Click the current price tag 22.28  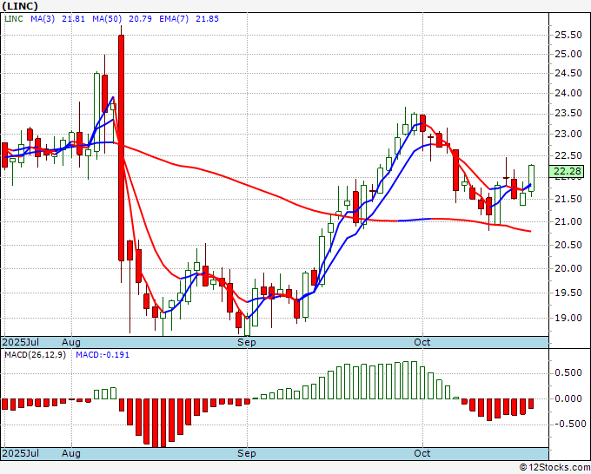pos(568,171)
